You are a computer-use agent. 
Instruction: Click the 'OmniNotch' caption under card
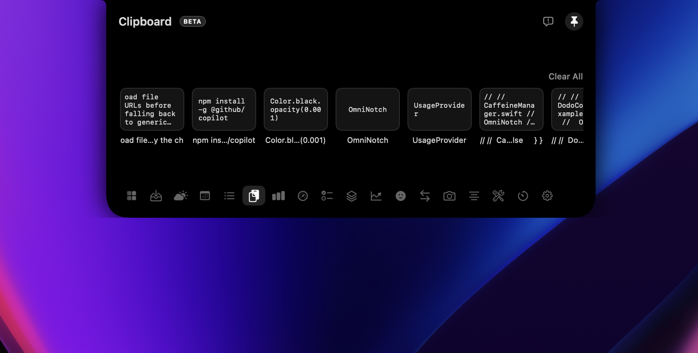(x=368, y=140)
